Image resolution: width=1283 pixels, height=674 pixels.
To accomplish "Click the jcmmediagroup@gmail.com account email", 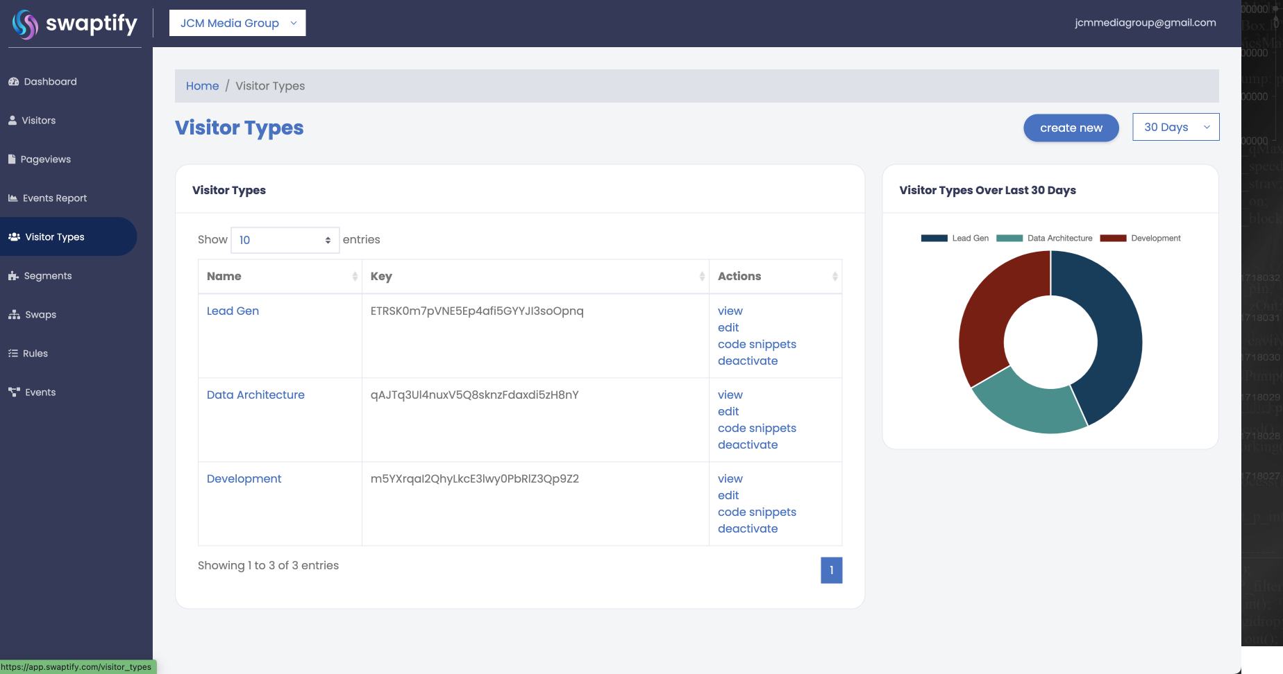I will point(1146,23).
